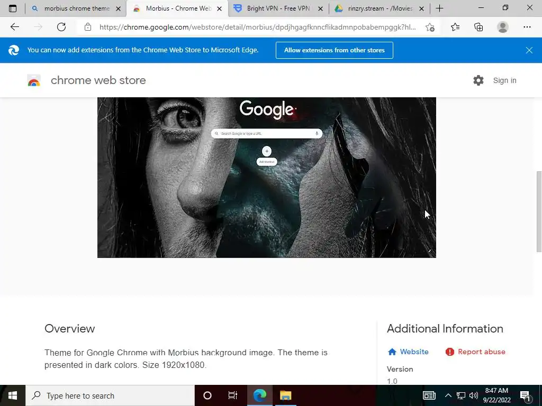542x406 pixels.
Task: Click the Additional Information heading
Action: (445, 329)
